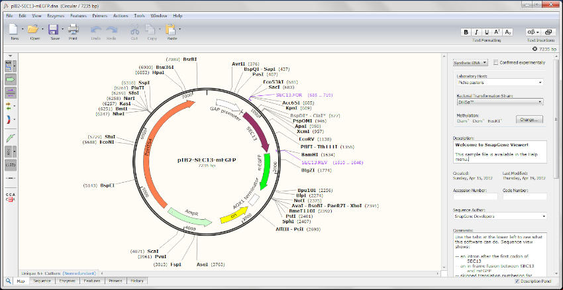The height and width of the screenshot is (290, 563).
Task: Toggle the grey button above the (123) button
Action: coord(9,152)
